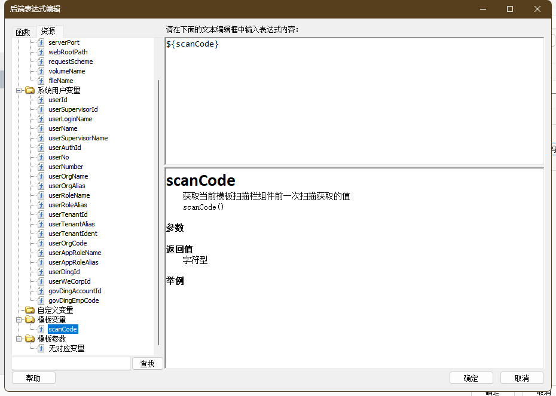
Task: Collapse the 系统用户变量 tree node
Action: point(19,90)
